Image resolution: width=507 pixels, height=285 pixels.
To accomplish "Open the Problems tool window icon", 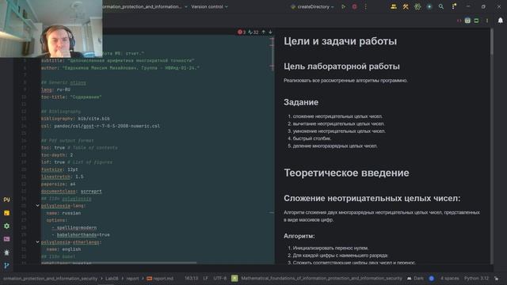I will pos(6,253).
